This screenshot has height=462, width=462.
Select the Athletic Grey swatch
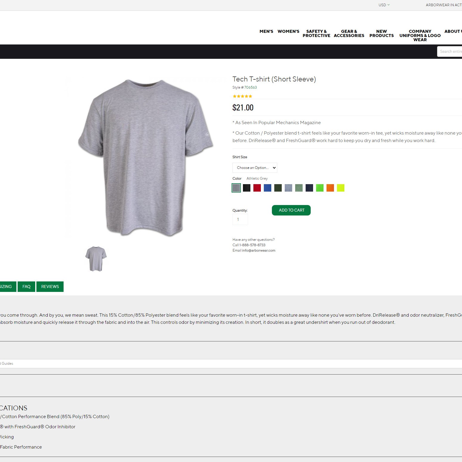pyautogui.click(x=236, y=188)
